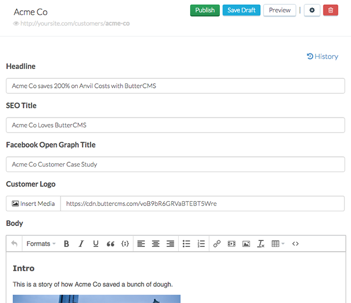Screen dimensions: 351x303
Task: Insert image into Body editor
Action: pos(246,244)
